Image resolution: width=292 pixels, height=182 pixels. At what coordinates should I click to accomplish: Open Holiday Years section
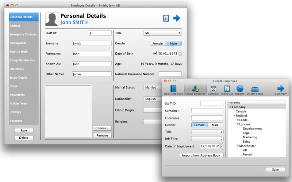tap(24, 103)
